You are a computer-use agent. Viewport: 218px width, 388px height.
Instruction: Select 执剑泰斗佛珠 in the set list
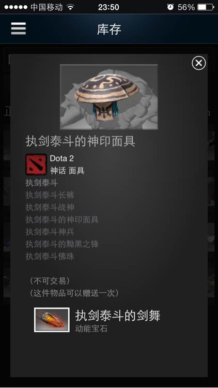50,257
